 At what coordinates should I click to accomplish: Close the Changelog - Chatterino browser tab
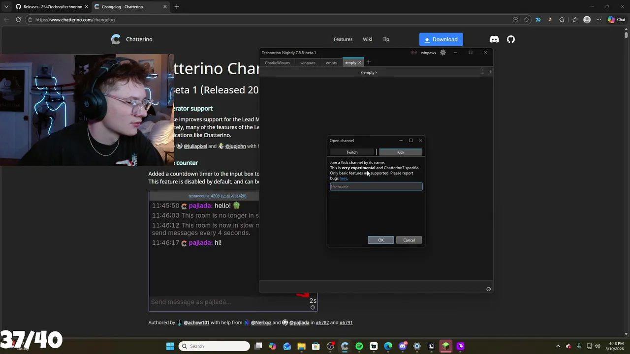click(x=165, y=7)
